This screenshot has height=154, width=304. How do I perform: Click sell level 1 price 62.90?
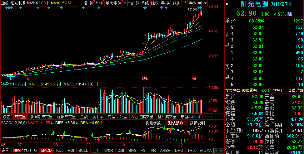(258, 53)
